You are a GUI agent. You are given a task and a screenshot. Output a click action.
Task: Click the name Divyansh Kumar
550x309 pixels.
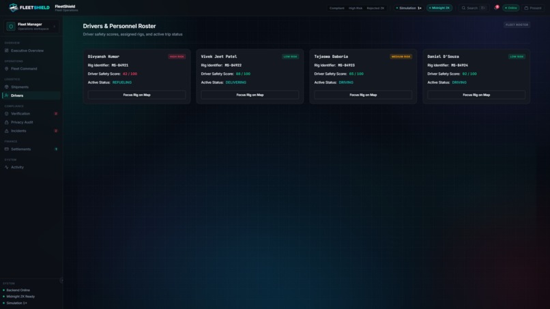click(104, 57)
